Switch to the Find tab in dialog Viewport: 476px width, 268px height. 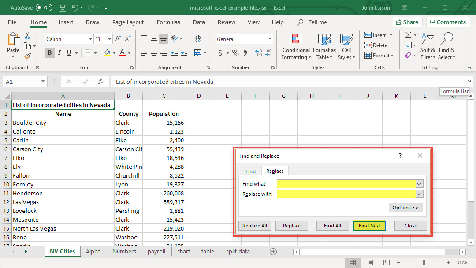pos(250,171)
